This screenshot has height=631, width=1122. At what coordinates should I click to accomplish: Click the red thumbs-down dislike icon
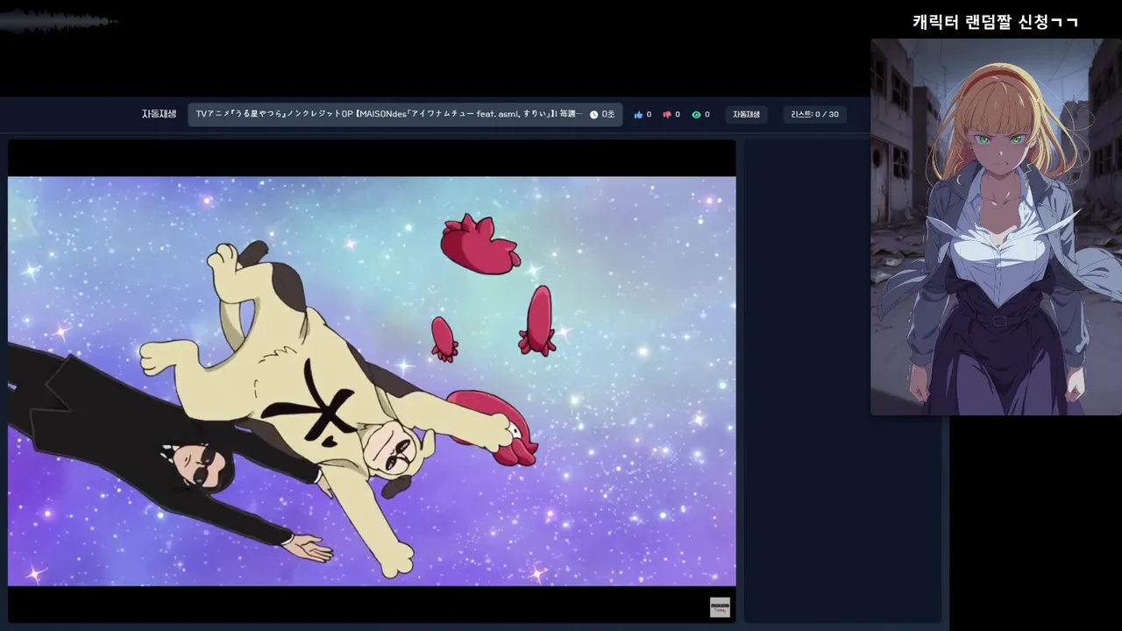[x=667, y=115]
